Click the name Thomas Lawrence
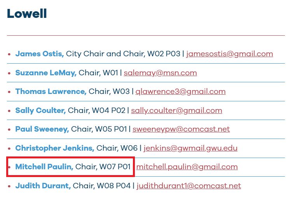The image size is (295, 198). 51,92
